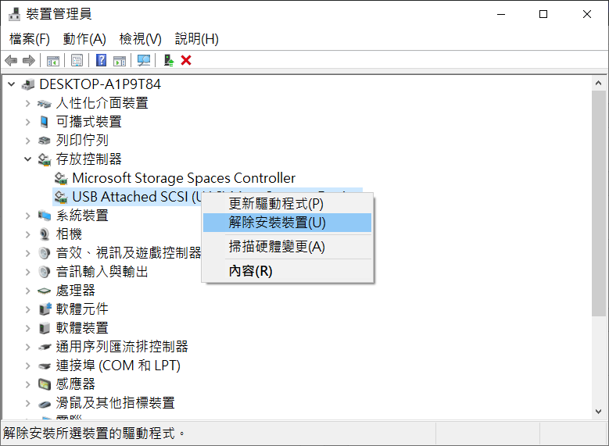Click the Properties sheet toolbar icon
Image resolution: width=609 pixels, height=446 pixels.
77,60
